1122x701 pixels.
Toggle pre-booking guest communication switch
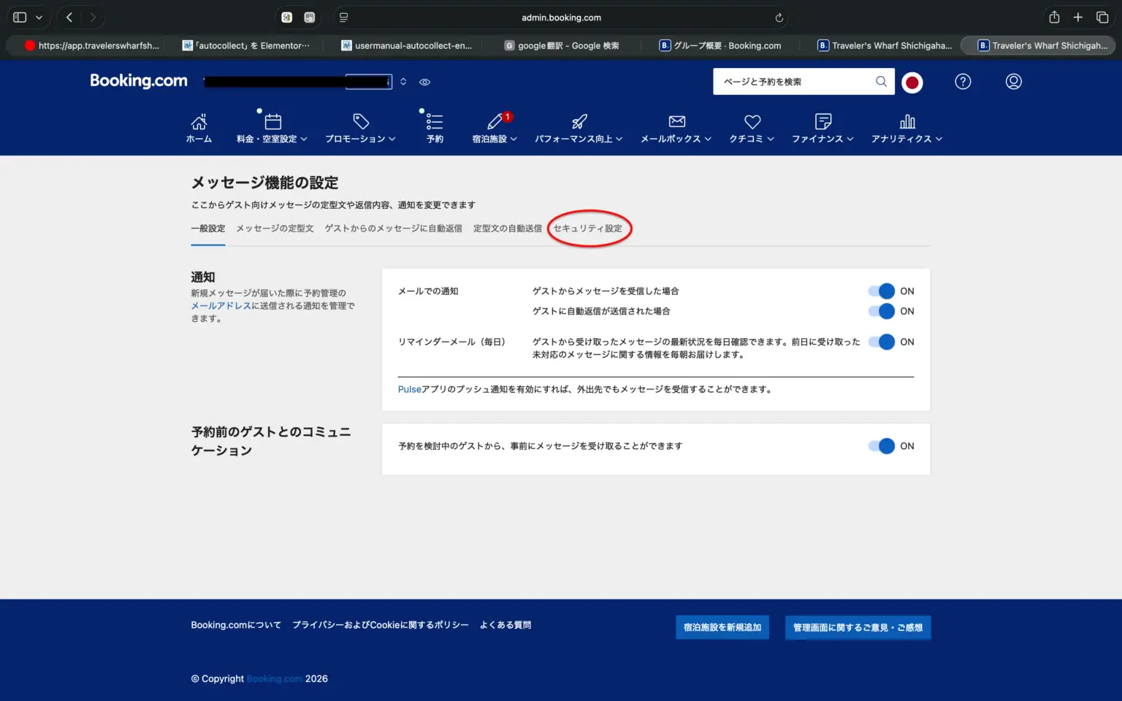click(882, 446)
